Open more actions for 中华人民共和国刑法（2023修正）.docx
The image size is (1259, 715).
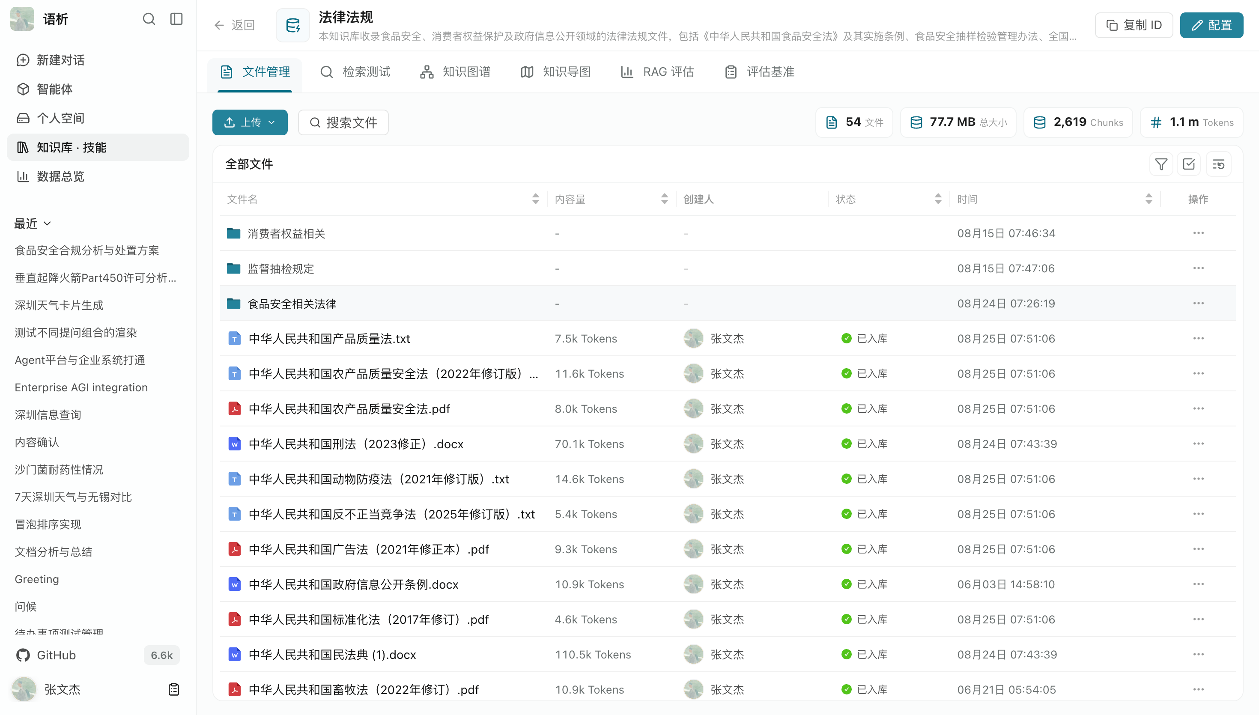[1198, 444]
